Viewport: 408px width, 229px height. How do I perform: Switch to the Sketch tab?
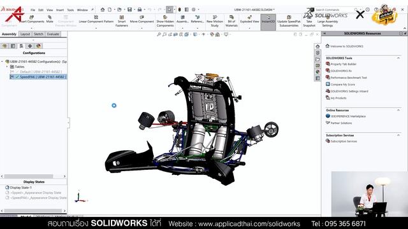38,34
